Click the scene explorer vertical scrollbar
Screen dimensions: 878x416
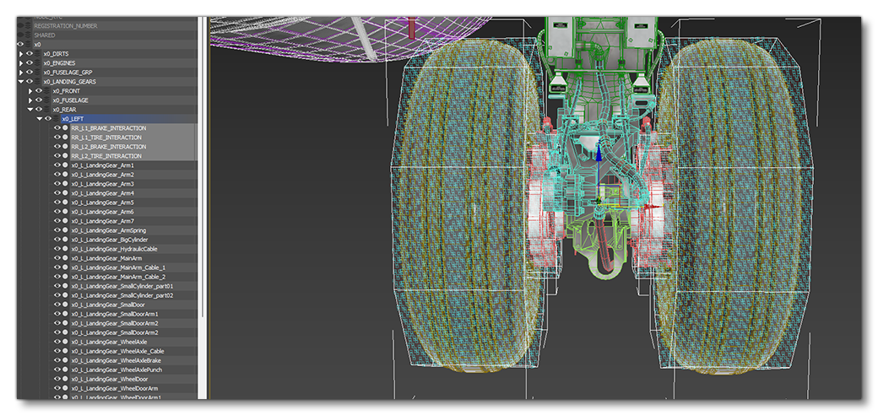[202, 211]
